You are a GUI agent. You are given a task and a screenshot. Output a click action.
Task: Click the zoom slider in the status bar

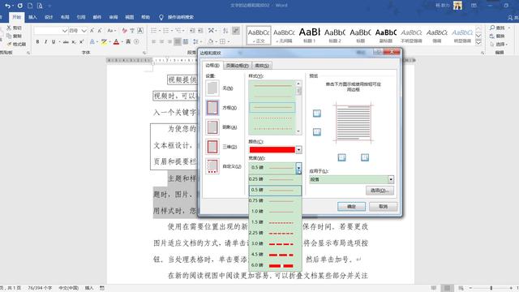tap(491, 288)
